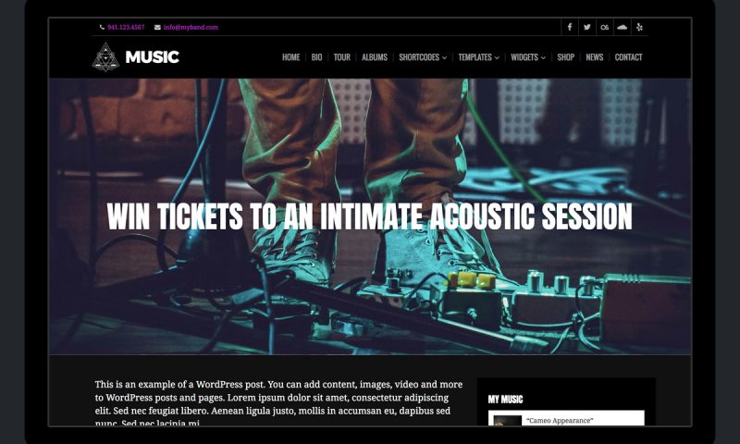
Task: Open the SoundCloud cloud icon
Action: coord(622,27)
